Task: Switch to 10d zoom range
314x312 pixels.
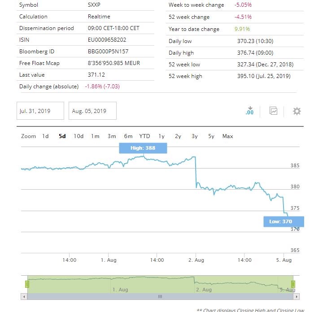Action: [78, 136]
